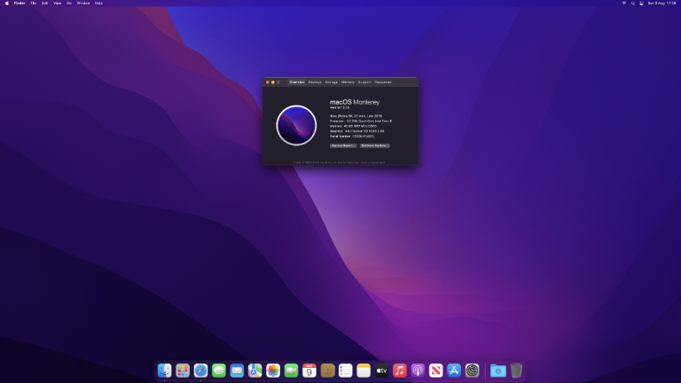Screen dimensions: 681x383
Task: Click the circular Monterey wallpaper logo
Action: [x=296, y=126]
